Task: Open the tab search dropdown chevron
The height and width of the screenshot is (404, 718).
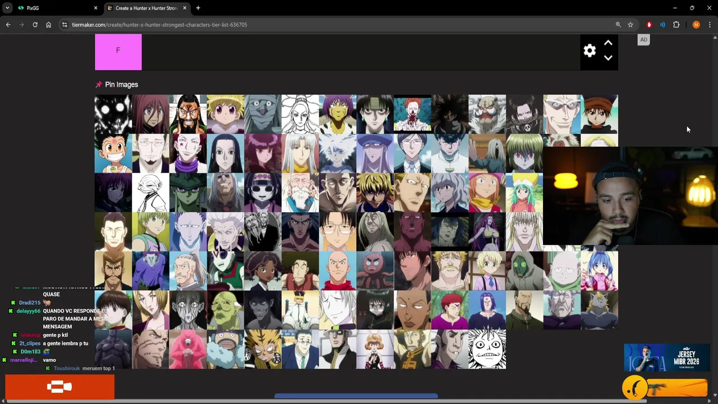Action: (x=7, y=8)
